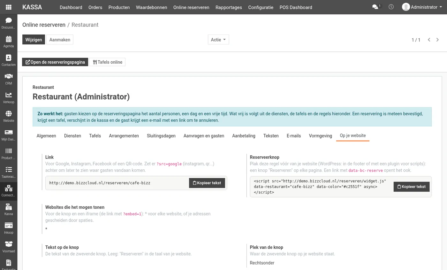Click the widget script code text
The height and width of the screenshot is (270, 447).
click(320, 187)
